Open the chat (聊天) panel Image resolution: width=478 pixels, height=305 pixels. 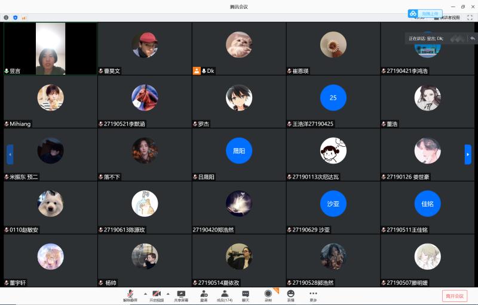click(246, 295)
